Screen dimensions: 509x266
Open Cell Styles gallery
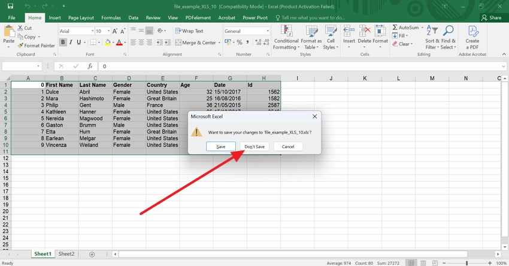coord(331,38)
